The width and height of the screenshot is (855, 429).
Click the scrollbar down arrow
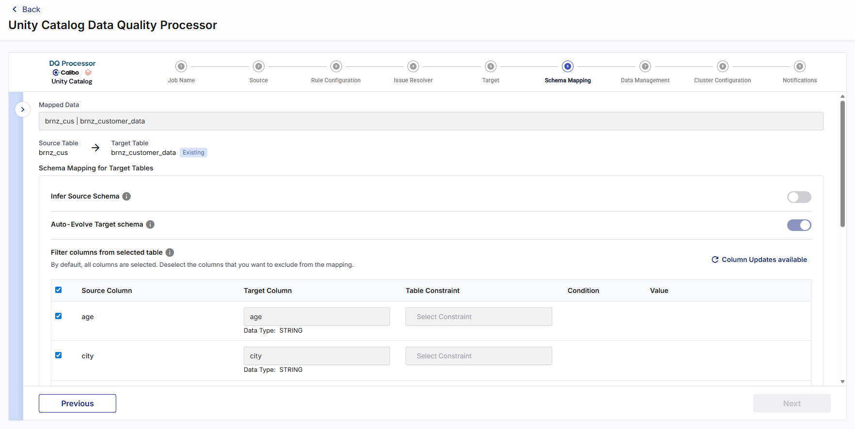(843, 382)
